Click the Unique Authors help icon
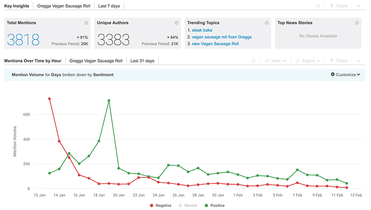This screenshot has width=371, height=210. 176,23
